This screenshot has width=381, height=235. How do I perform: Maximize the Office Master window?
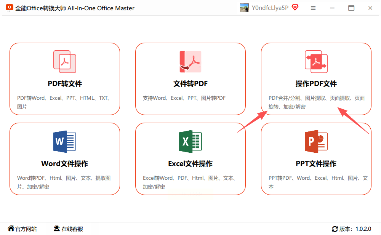tap(351, 8)
